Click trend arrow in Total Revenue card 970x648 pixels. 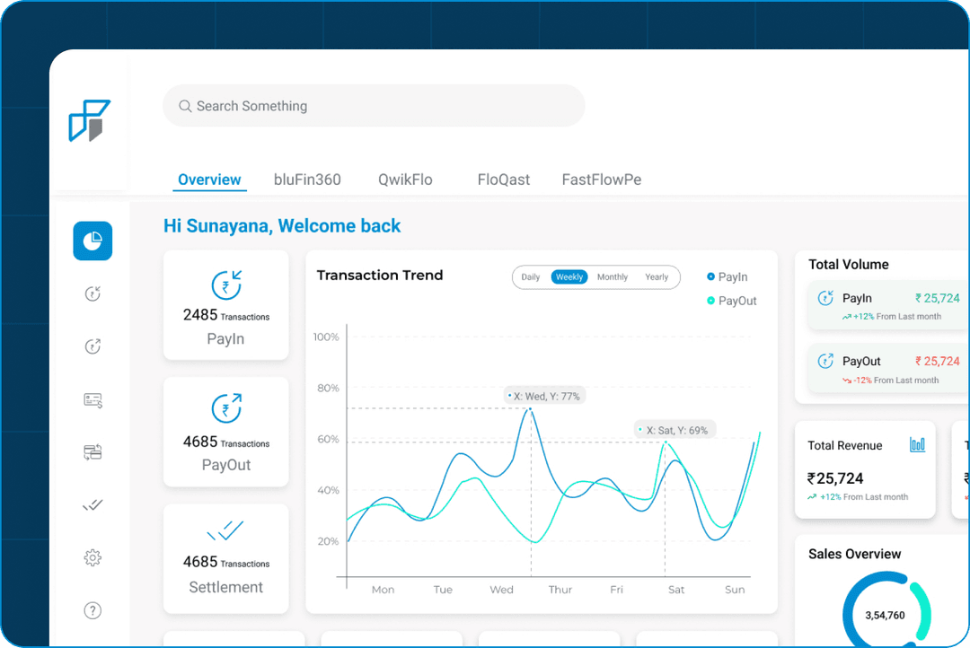(x=812, y=497)
